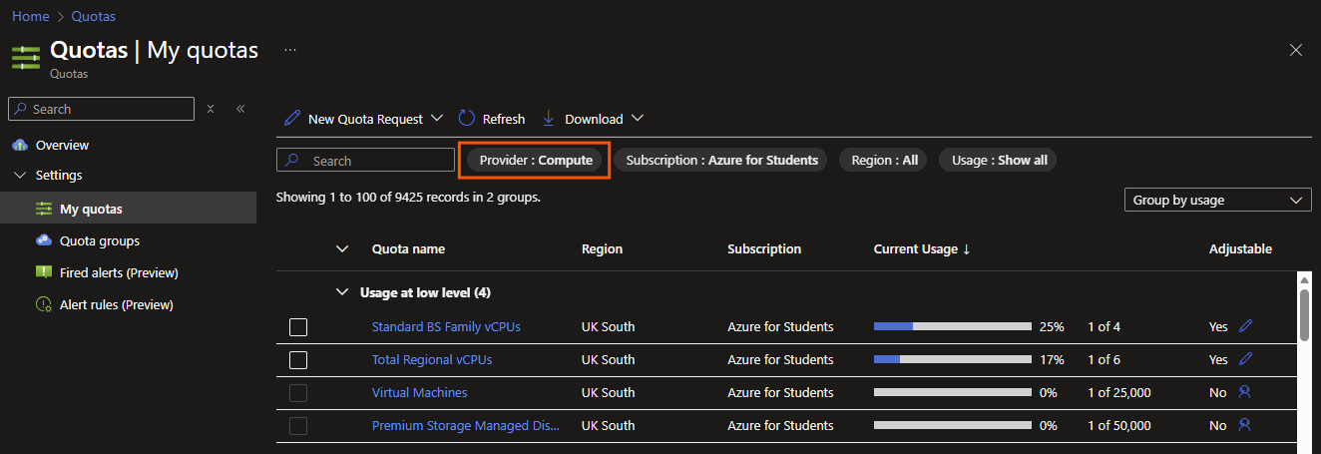1321x454 pixels.
Task: Click the Refresh icon in toolbar
Action: pos(467,119)
